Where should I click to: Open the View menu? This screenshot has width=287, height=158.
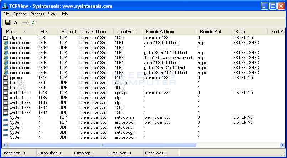[52, 14]
